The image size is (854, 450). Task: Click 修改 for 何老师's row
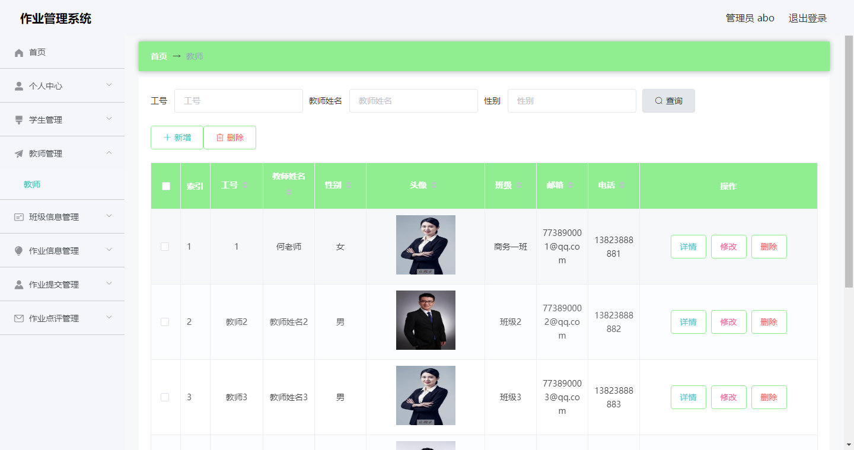[x=729, y=247]
